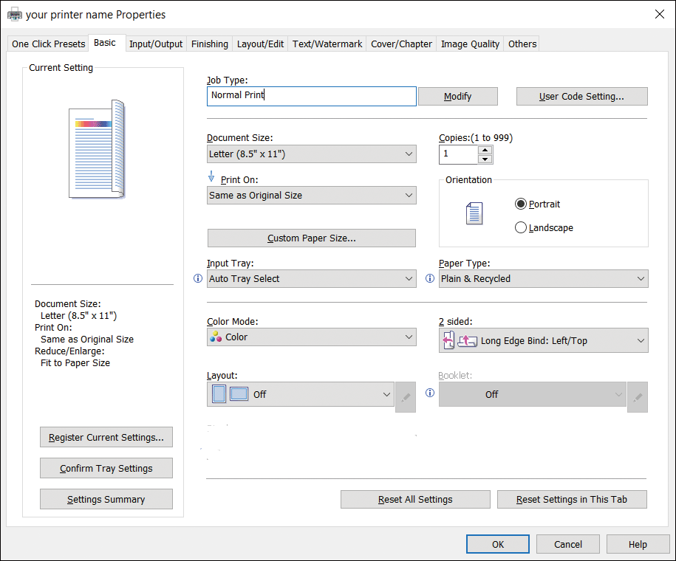Click the orientation page icon

(474, 214)
